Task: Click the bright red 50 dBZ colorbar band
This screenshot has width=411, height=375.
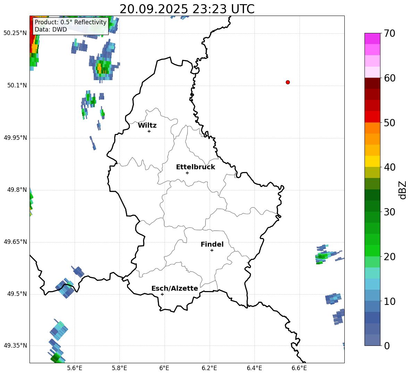Action: coord(372,117)
